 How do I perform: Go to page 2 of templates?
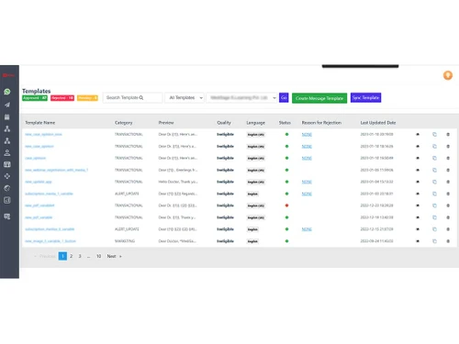coord(71,256)
